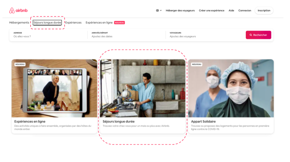This screenshot has width=290, height=162.
Task: Click the Airbnb logo
Action: (x=18, y=11)
